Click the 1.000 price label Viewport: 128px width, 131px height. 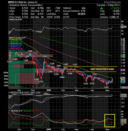(x=50, y=71)
